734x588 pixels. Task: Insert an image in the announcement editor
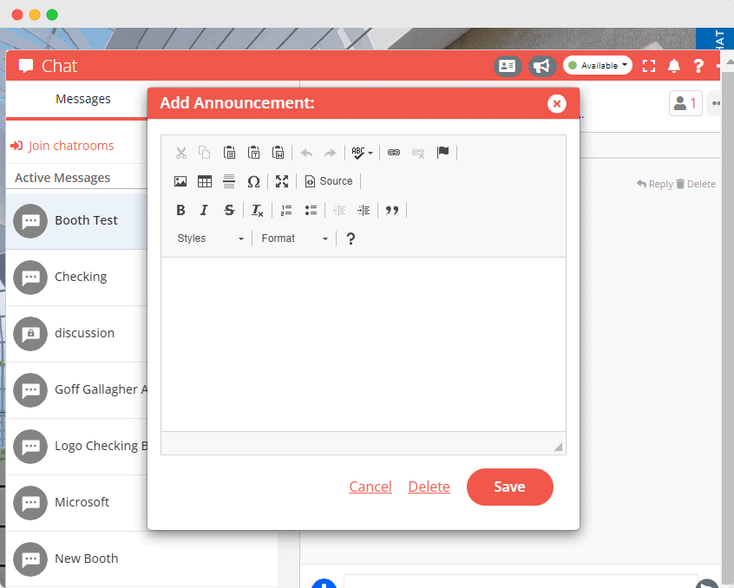point(180,181)
